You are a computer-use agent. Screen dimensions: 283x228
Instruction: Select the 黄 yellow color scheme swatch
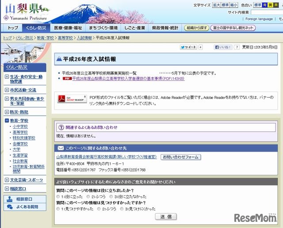[269, 5]
